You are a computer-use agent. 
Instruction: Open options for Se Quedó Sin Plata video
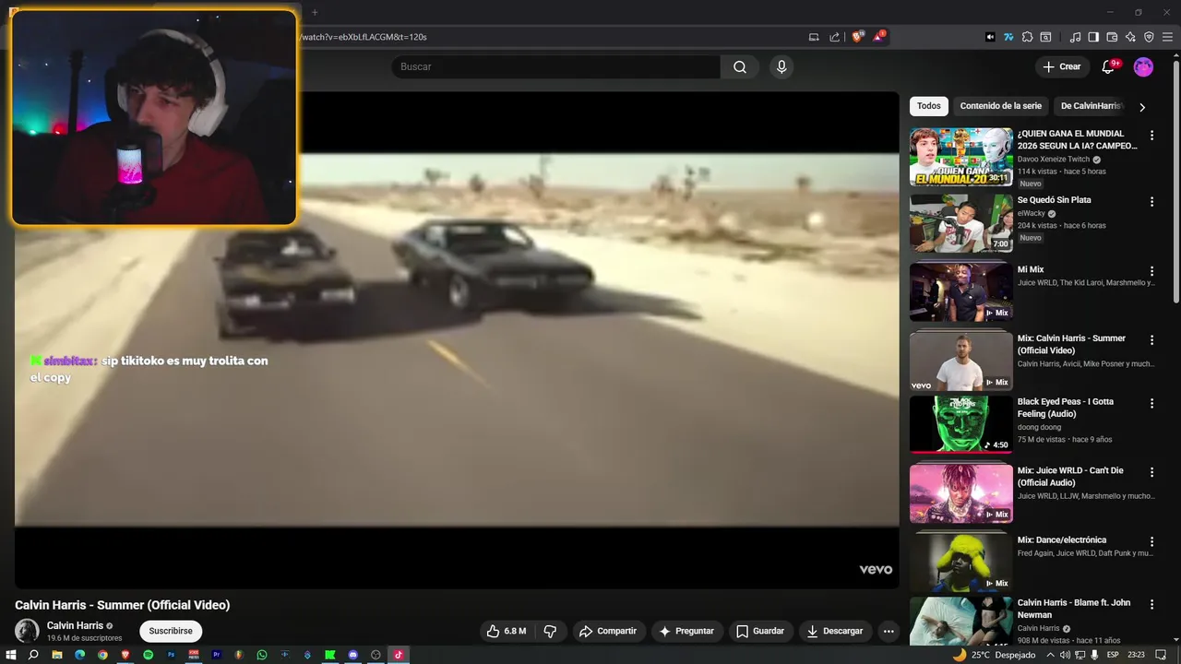(x=1151, y=202)
